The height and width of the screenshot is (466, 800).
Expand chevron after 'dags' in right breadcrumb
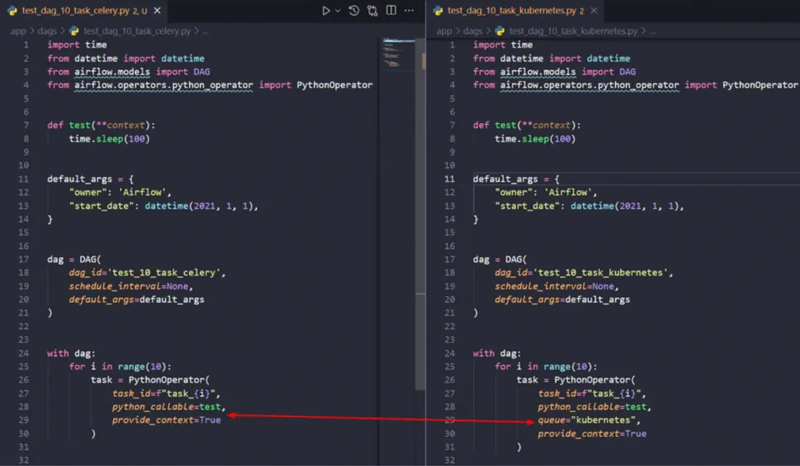[488, 31]
